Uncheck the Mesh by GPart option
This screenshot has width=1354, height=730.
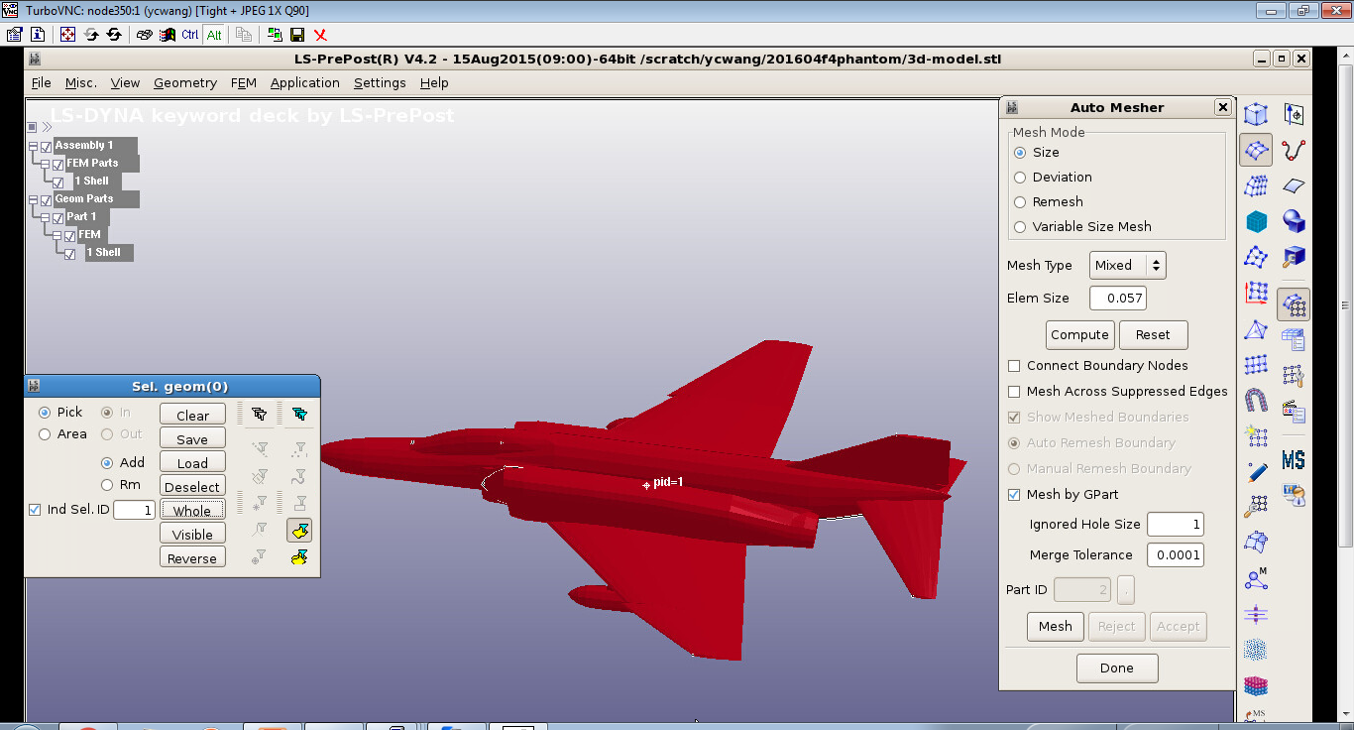pos(1014,495)
